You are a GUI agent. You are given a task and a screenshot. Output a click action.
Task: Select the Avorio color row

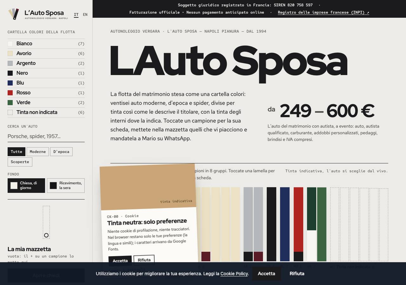(46, 54)
